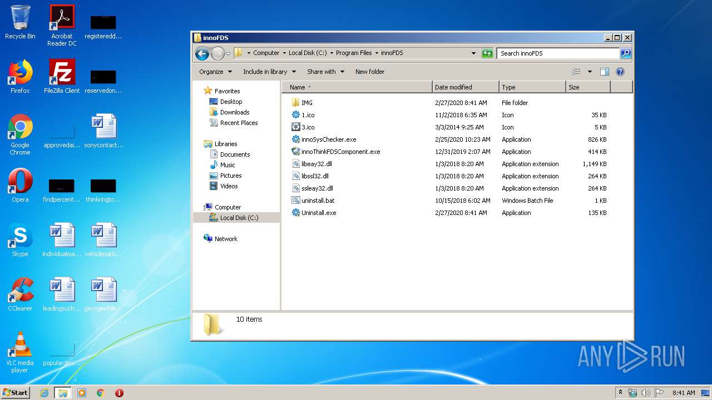
Task: Select the uninstall.bat file icon
Action: (295, 201)
